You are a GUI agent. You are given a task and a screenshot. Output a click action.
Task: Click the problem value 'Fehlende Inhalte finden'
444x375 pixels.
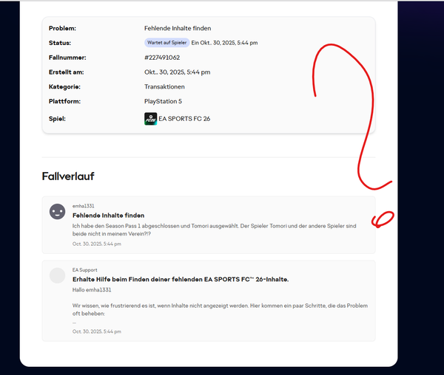(178, 28)
